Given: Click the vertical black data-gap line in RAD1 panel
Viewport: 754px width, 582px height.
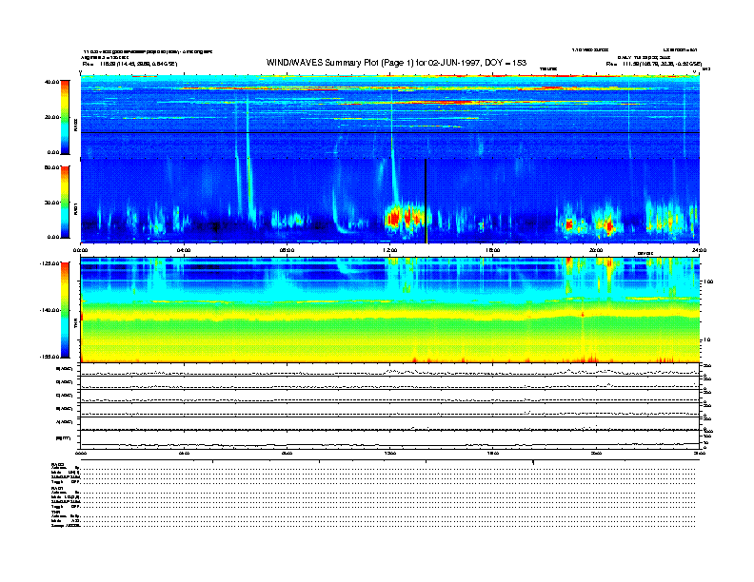Looking at the screenshot, I should [x=426, y=202].
